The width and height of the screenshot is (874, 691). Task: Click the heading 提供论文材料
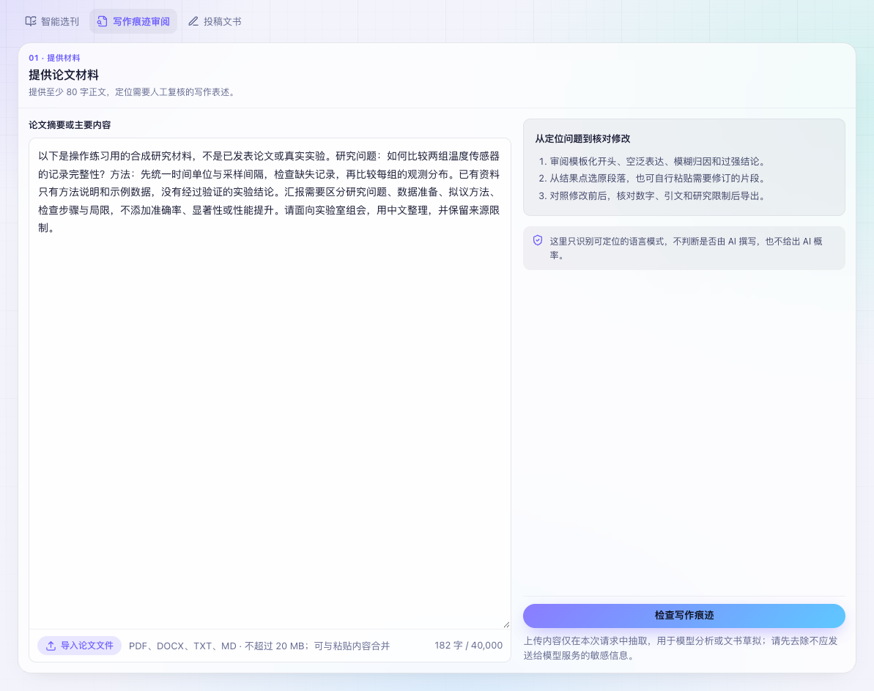[64, 75]
